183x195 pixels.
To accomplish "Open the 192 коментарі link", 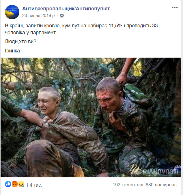I will click(128, 185).
